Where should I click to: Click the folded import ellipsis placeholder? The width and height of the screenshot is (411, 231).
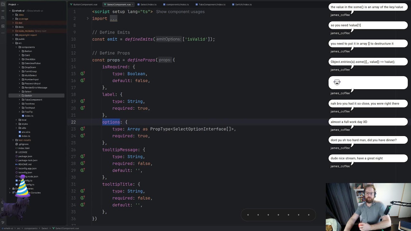113,19
